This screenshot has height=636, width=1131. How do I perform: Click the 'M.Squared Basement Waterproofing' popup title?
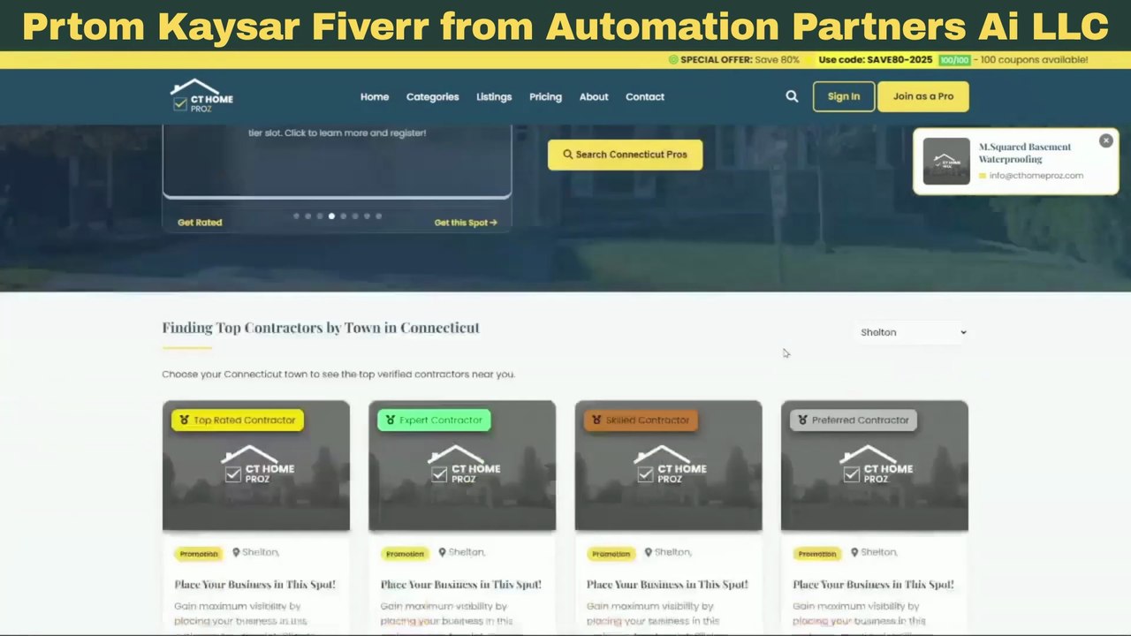point(1025,153)
